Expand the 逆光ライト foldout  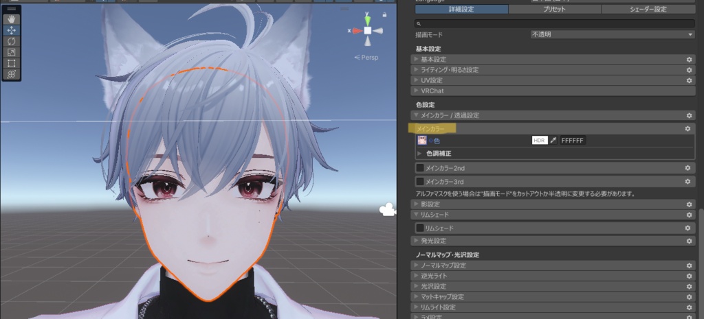(x=417, y=276)
